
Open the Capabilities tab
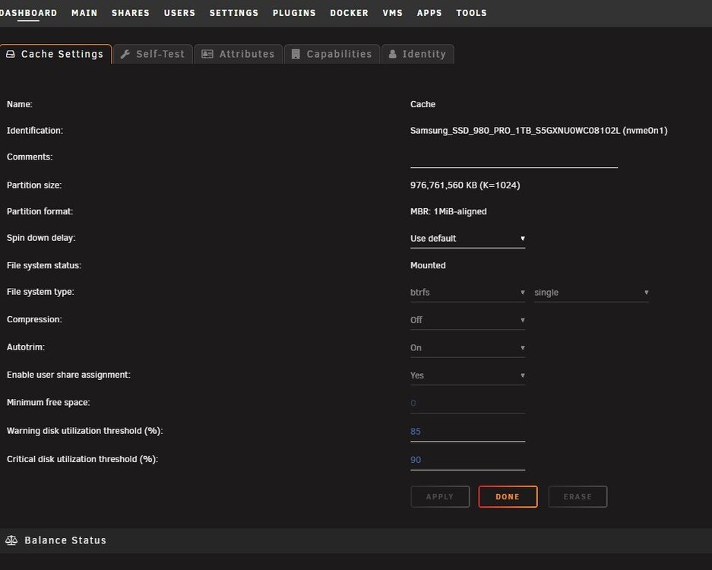point(332,54)
